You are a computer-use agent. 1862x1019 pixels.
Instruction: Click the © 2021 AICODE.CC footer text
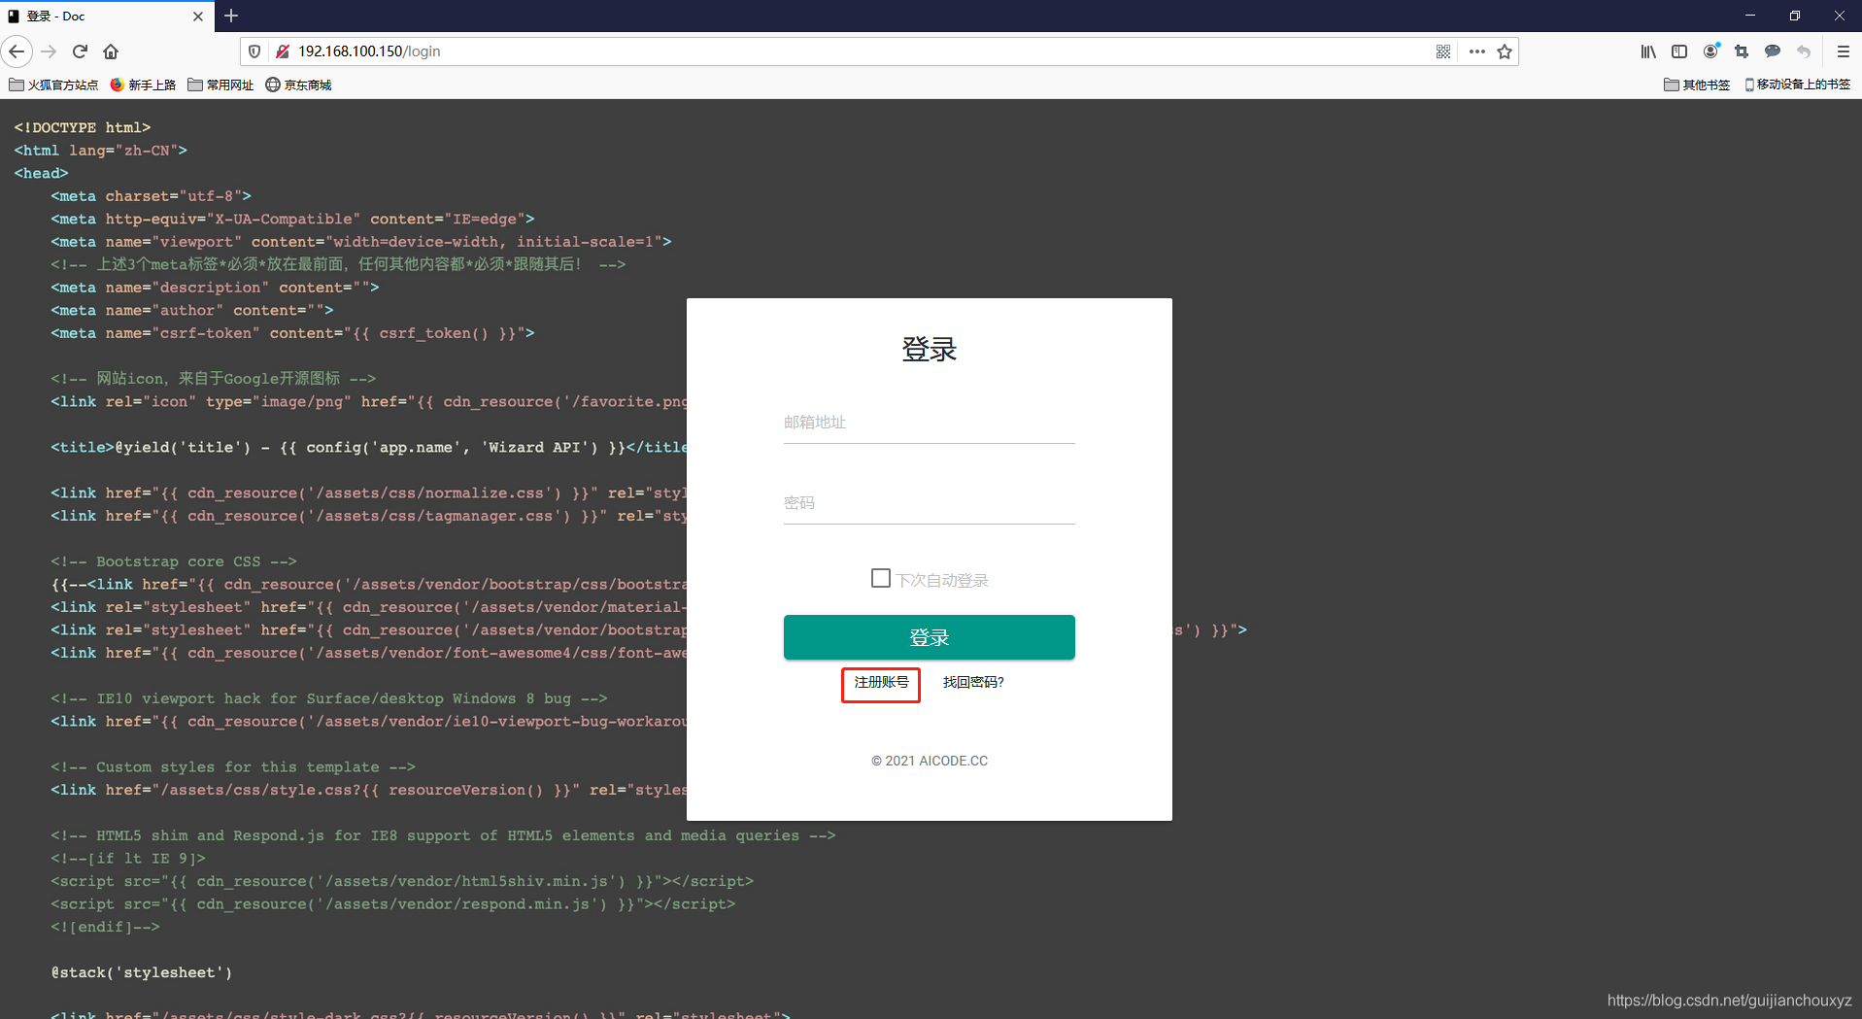[930, 761]
